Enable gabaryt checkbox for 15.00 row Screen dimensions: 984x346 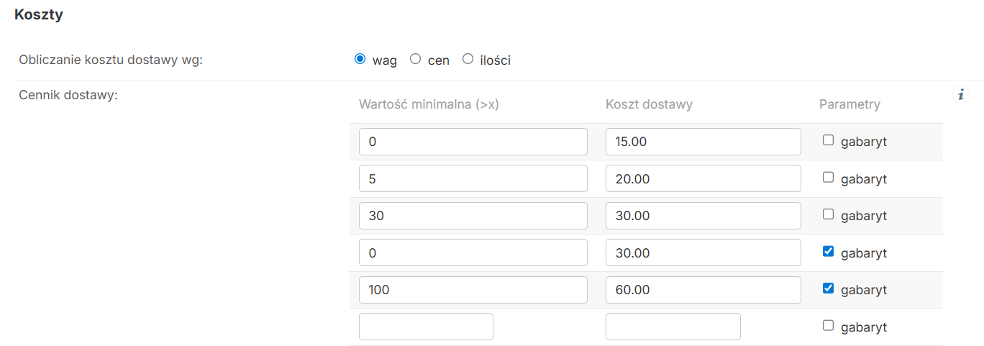pyautogui.click(x=828, y=140)
